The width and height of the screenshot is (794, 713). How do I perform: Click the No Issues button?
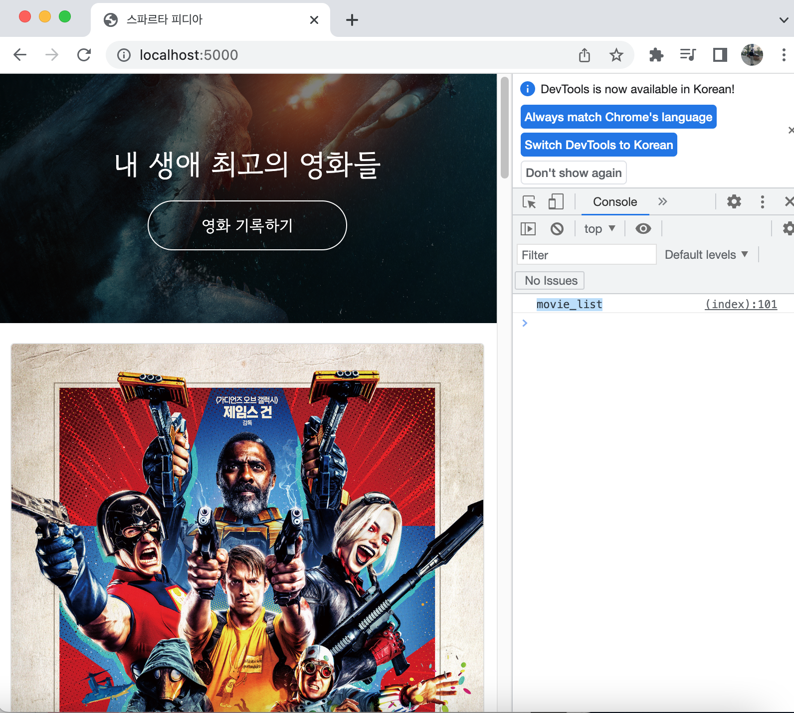click(x=550, y=281)
